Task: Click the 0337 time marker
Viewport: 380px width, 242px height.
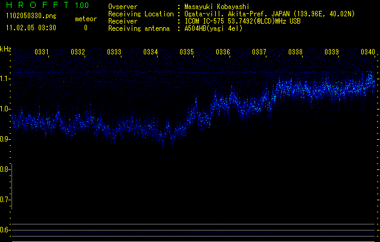Action: point(259,51)
